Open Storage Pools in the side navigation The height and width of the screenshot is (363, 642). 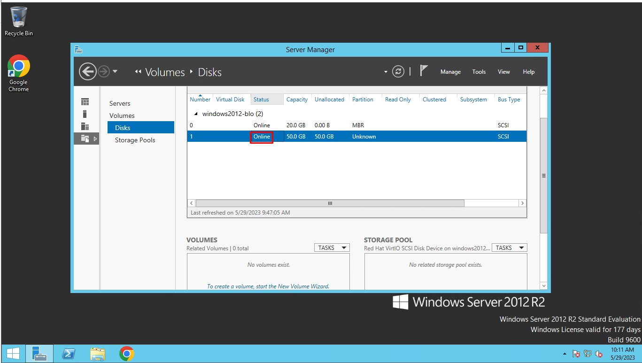tap(135, 140)
